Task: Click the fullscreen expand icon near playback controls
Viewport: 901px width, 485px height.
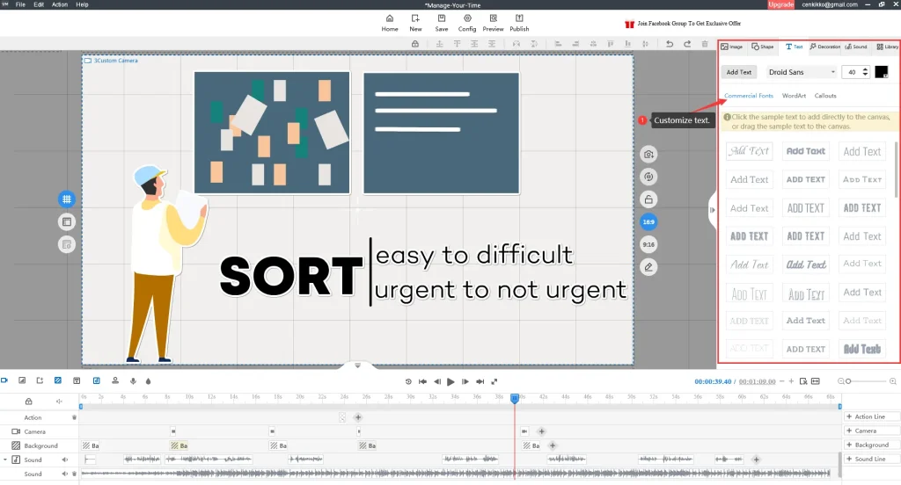Action: coord(494,381)
